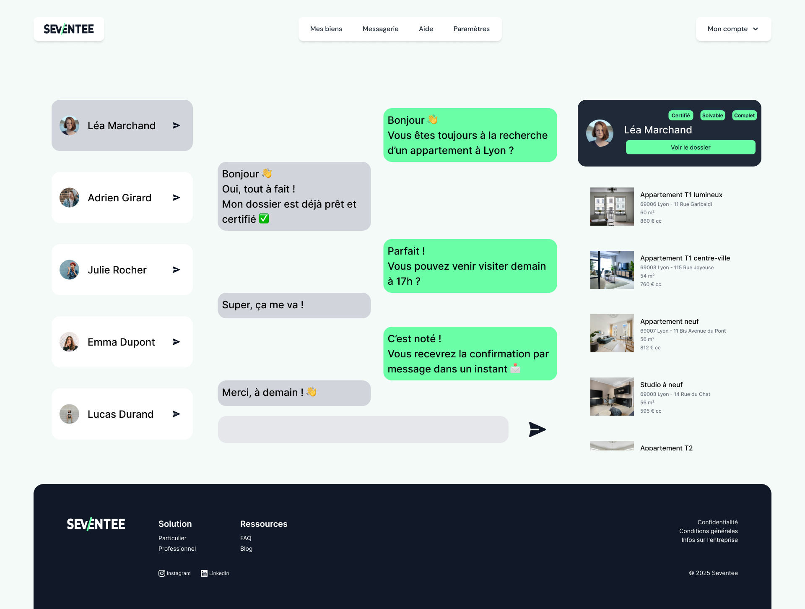The image size is (805, 609).
Task: Click the Seventee logo in header
Action: click(69, 29)
